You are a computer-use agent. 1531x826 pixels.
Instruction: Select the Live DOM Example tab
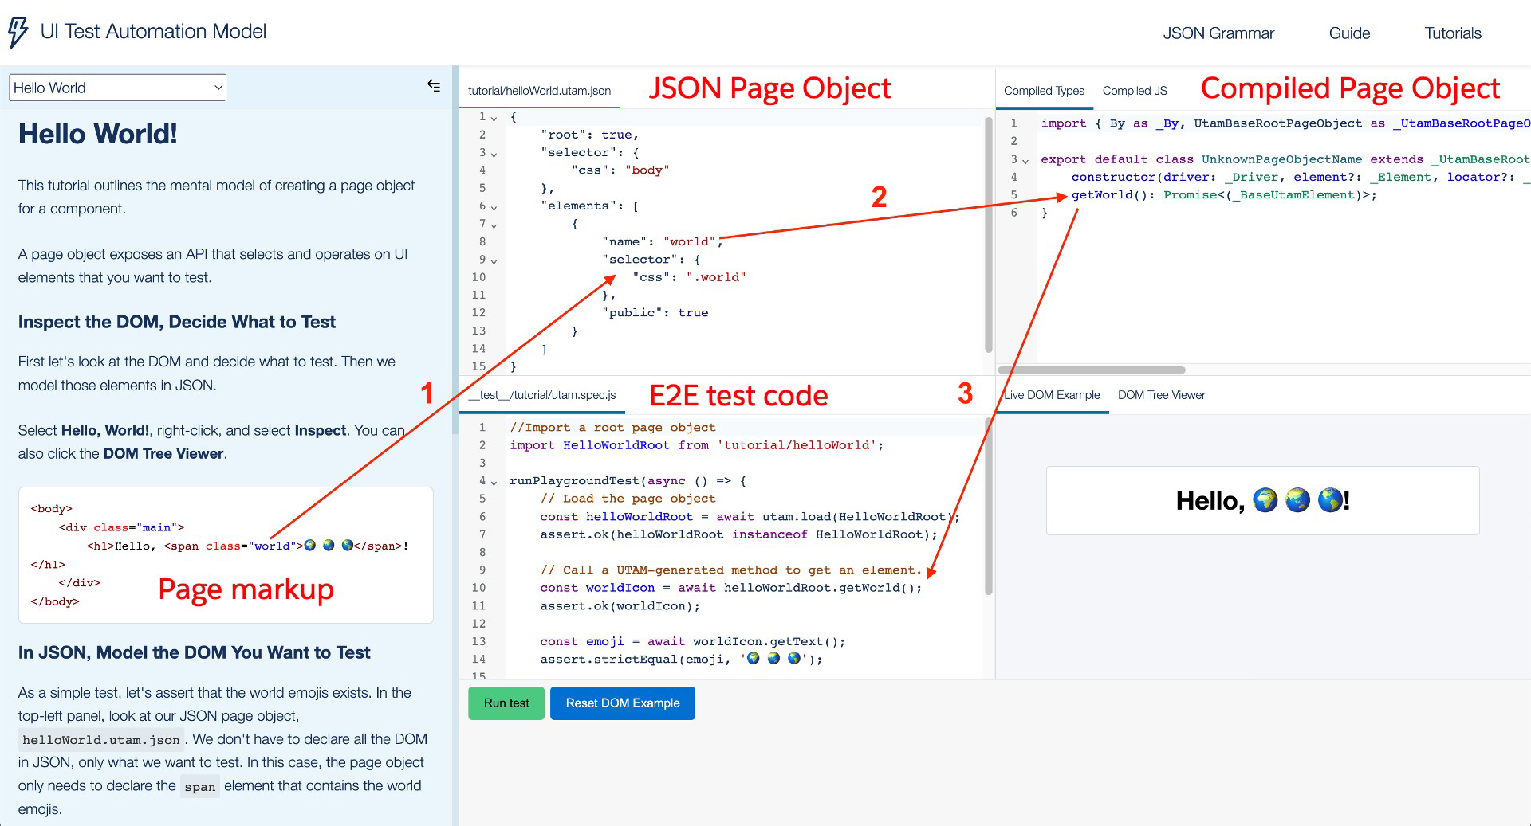(1051, 395)
